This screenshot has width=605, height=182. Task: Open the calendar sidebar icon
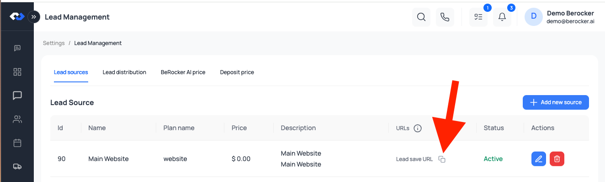17,143
